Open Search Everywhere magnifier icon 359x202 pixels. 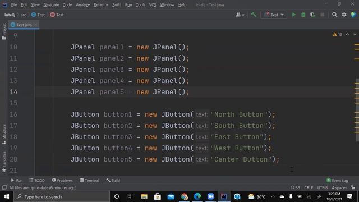point(334,15)
